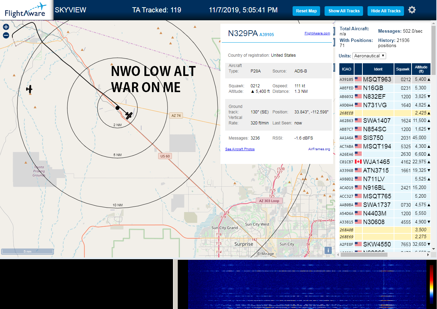Zoom in the map with plus button
Viewport: 437px width, 309px height.
(6, 27)
